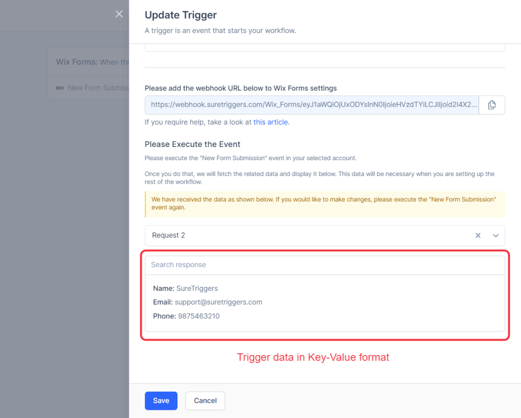Focus the Search response field

(325, 265)
